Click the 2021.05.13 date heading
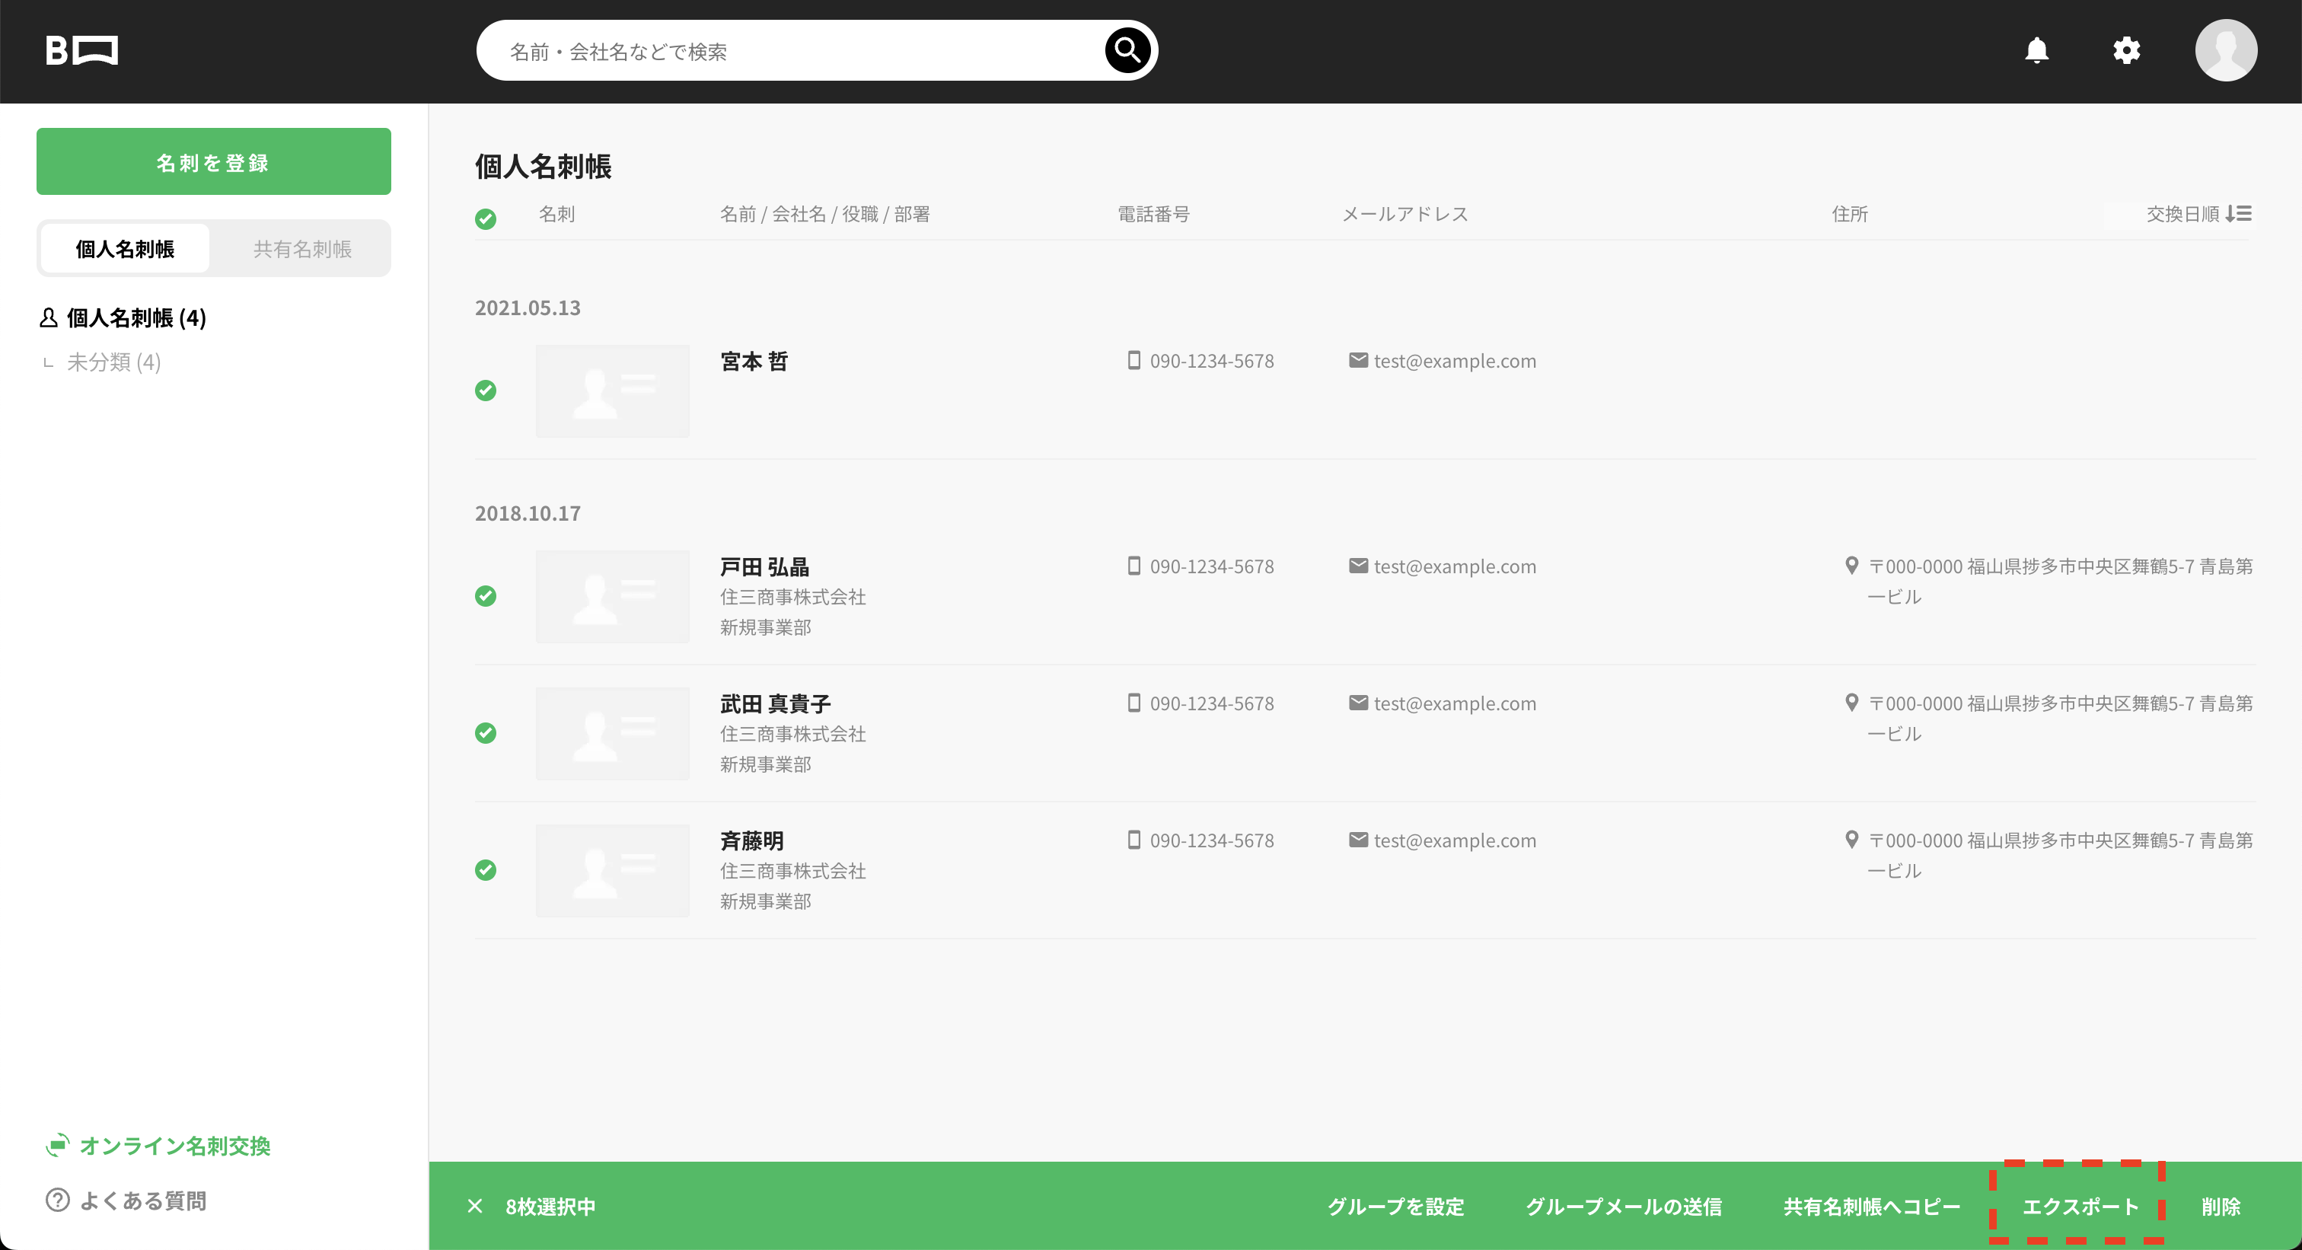Viewport: 2302px width, 1250px height. click(528, 308)
